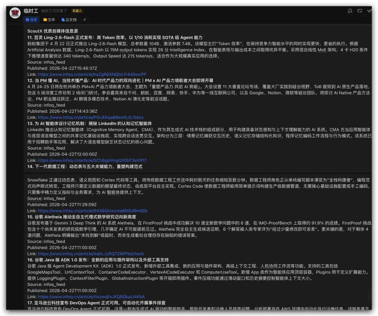Click the 临时工可厉害了 group description text
This screenshot has width=378, height=316.
54,11
